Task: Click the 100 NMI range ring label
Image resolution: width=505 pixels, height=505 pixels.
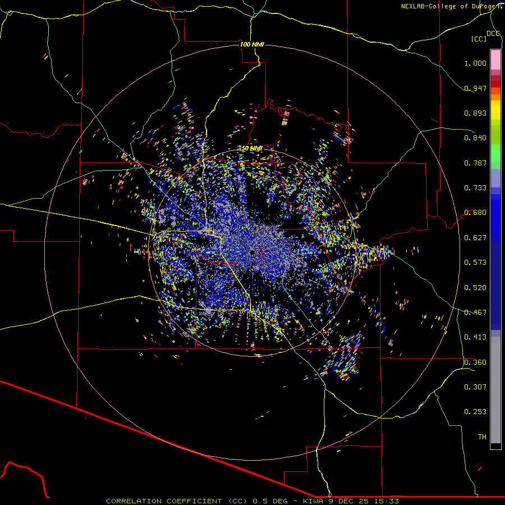Action: coord(252,44)
